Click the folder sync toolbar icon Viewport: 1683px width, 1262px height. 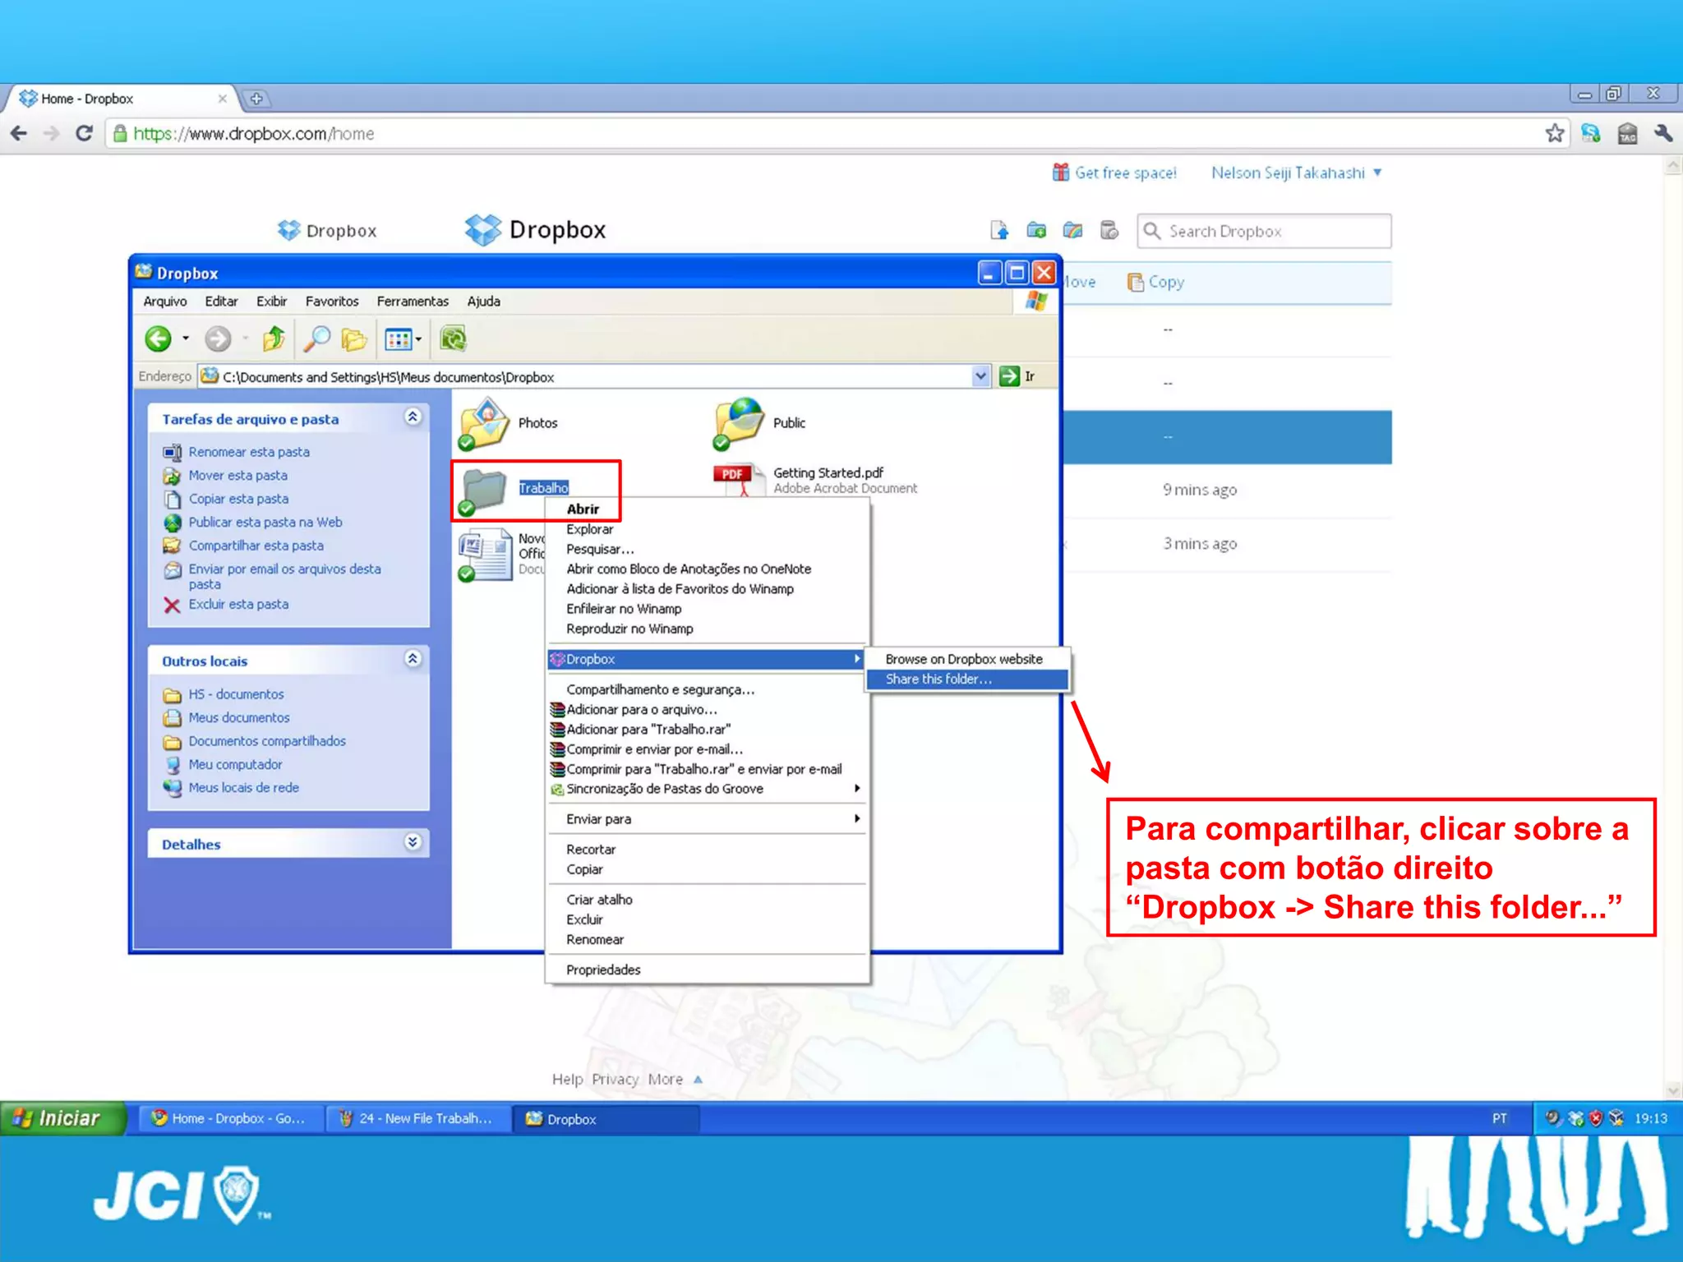[453, 339]
